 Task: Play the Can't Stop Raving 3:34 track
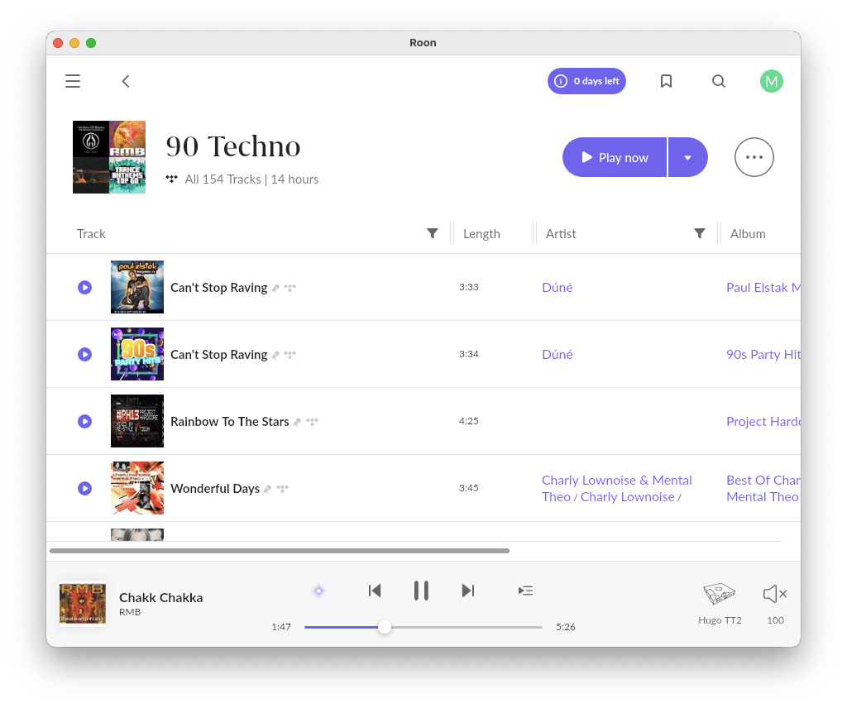(x=85, y=354)
